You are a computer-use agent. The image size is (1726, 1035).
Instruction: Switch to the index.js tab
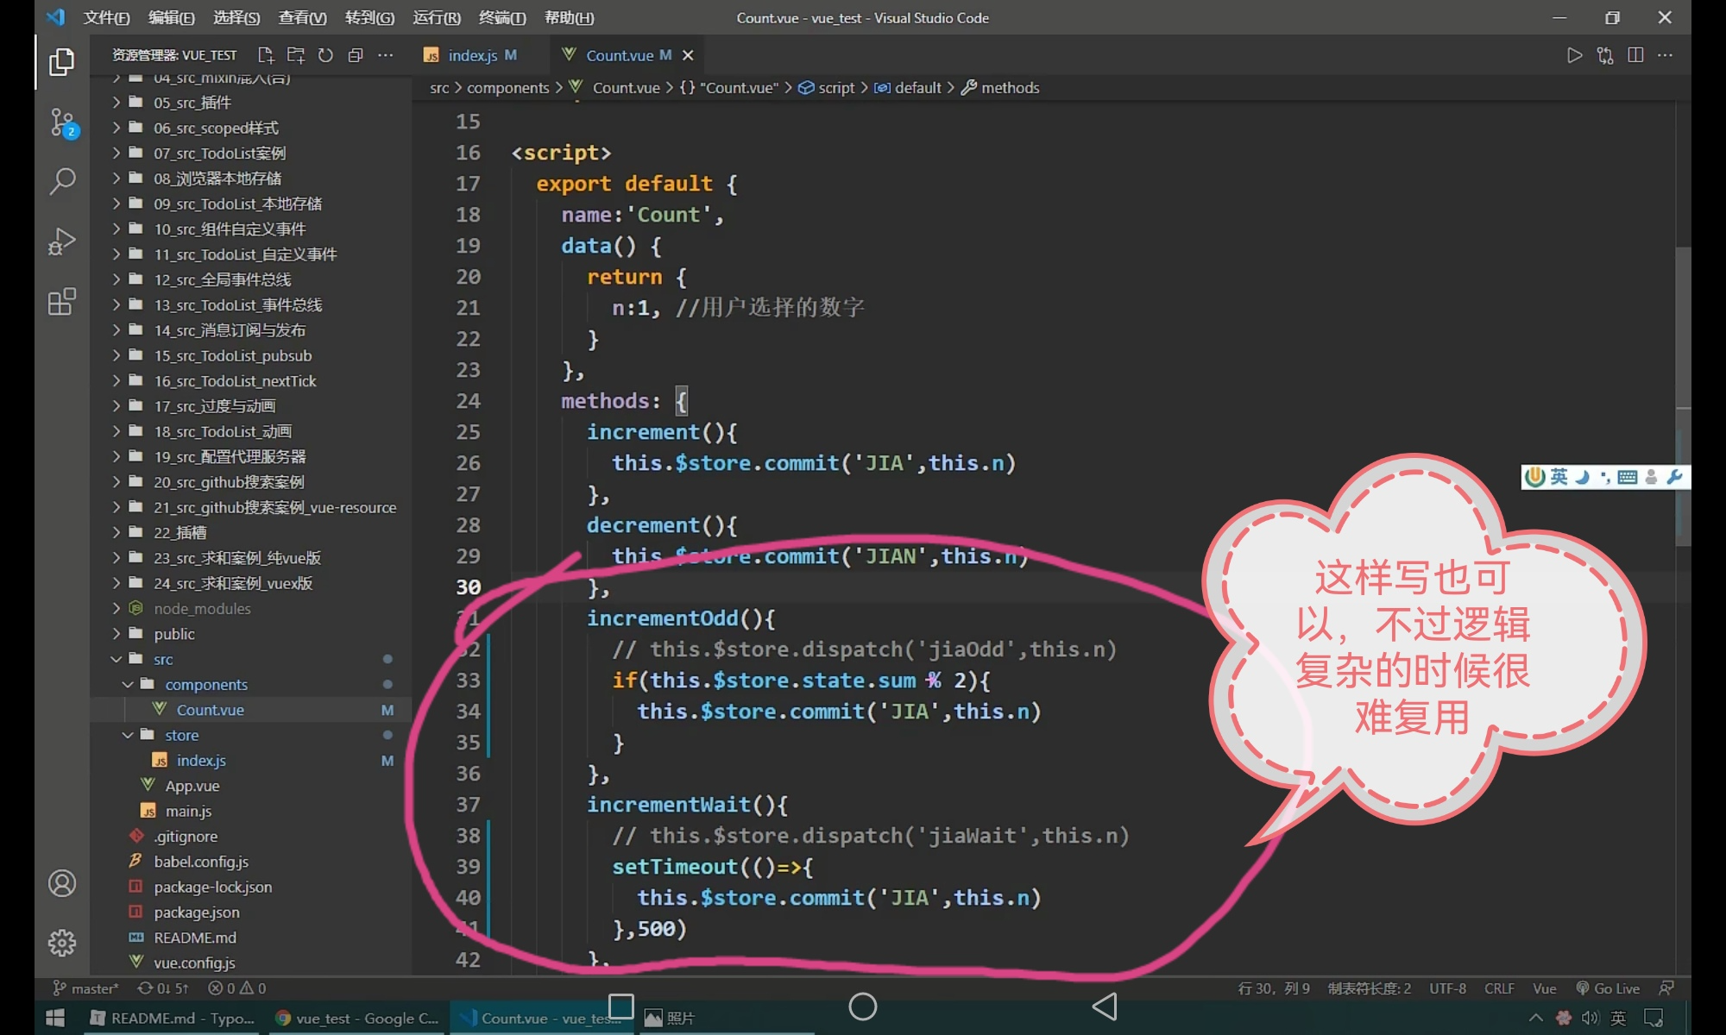[x=471, y=55]
